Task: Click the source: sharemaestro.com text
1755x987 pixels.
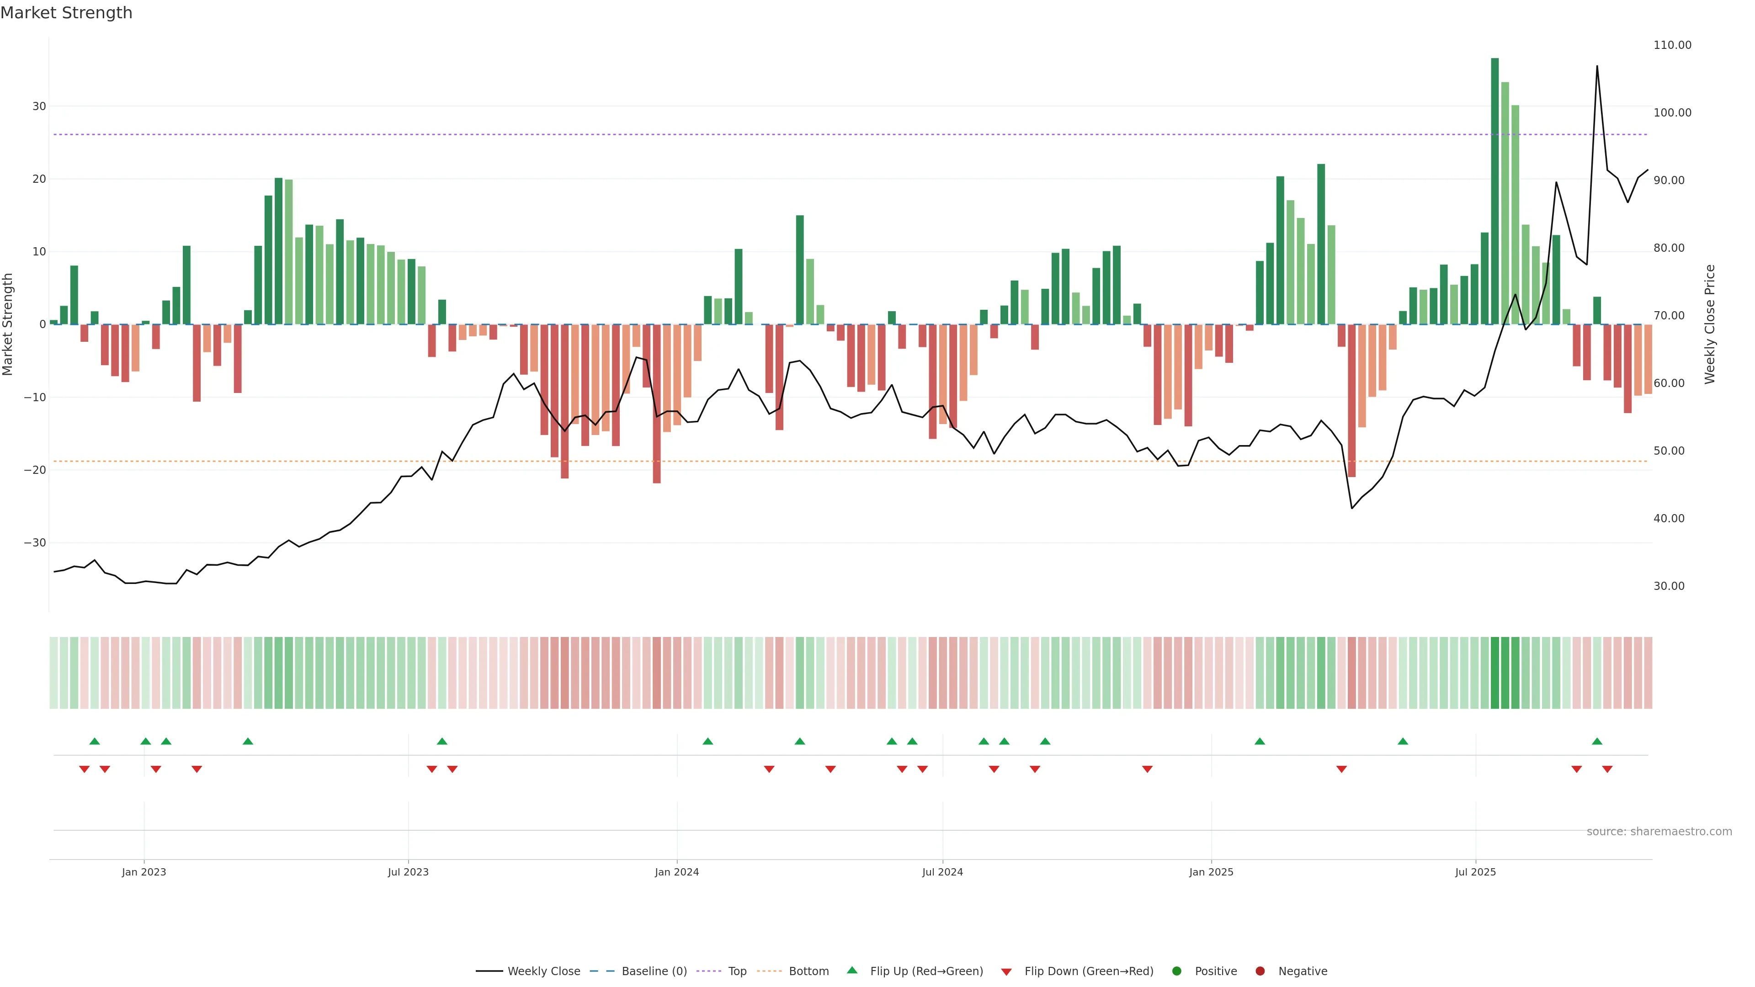Action: [1659, 832]
